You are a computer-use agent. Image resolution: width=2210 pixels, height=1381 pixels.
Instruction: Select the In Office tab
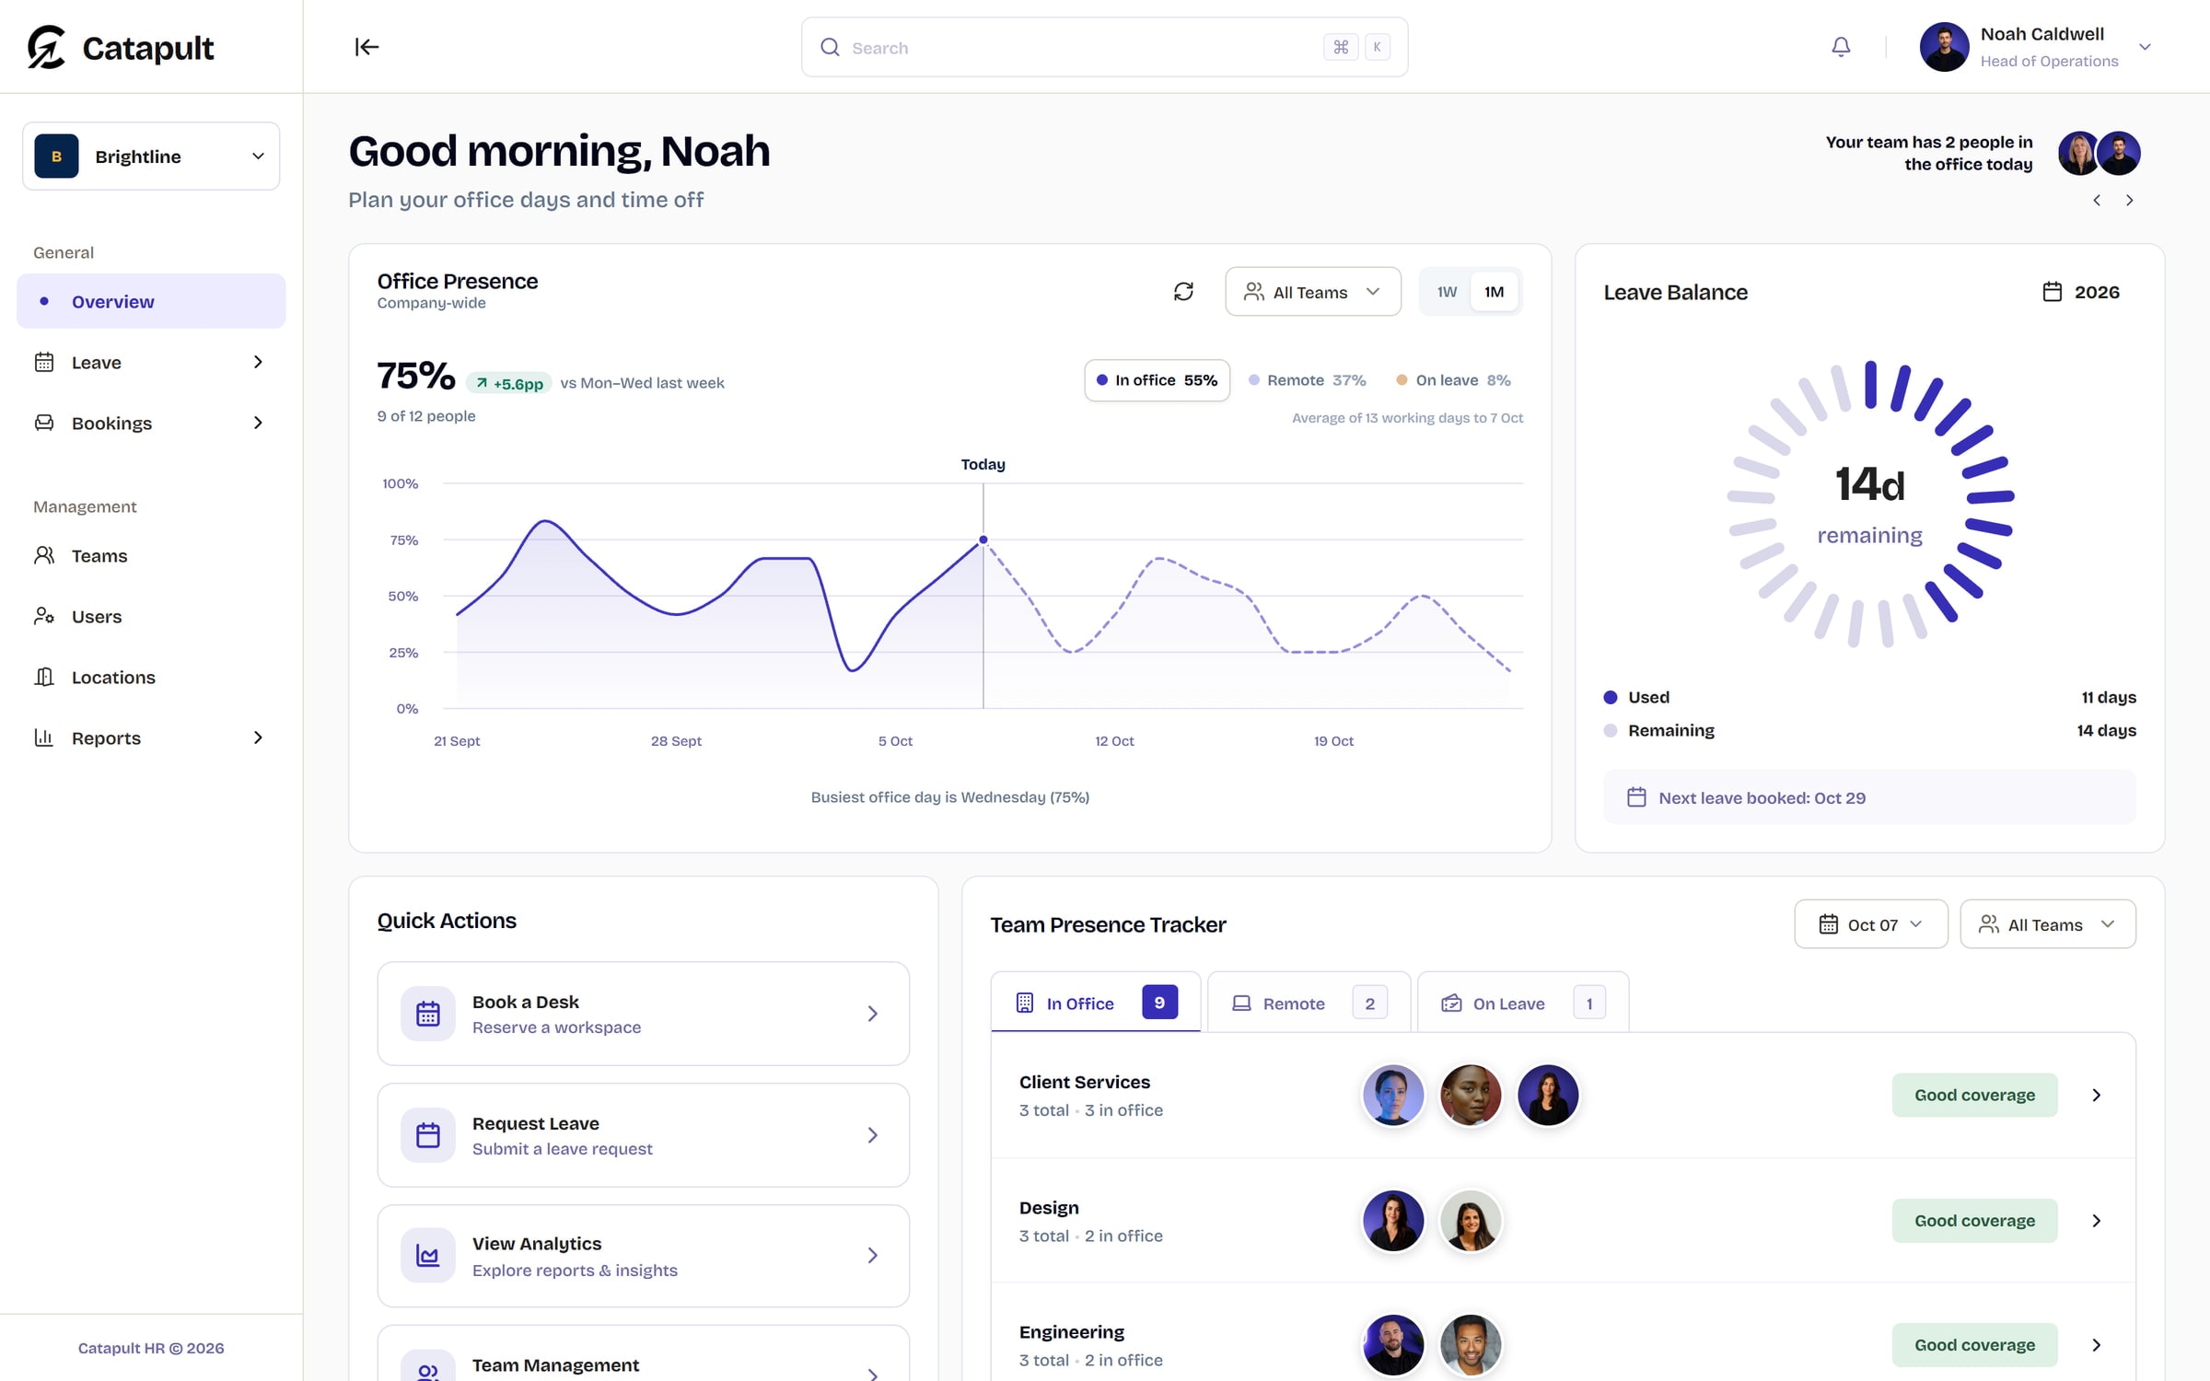click(1096, 1003)
